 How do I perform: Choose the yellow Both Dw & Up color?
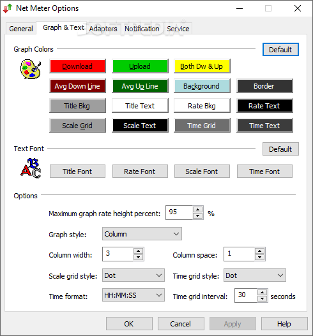[202, 66]
